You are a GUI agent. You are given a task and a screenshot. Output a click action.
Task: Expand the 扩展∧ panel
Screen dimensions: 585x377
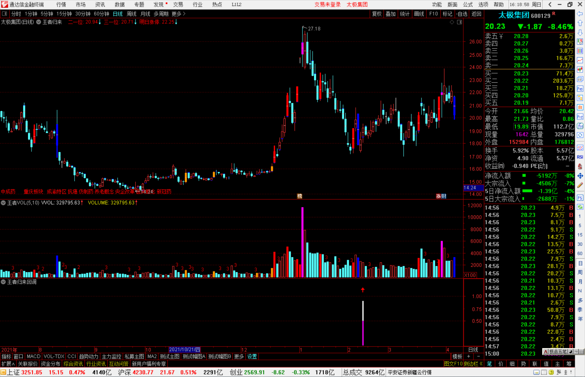[x=8, y=364]
